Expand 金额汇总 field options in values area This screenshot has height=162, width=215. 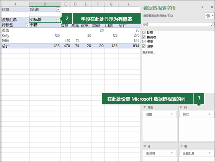(x=210, y=153)
